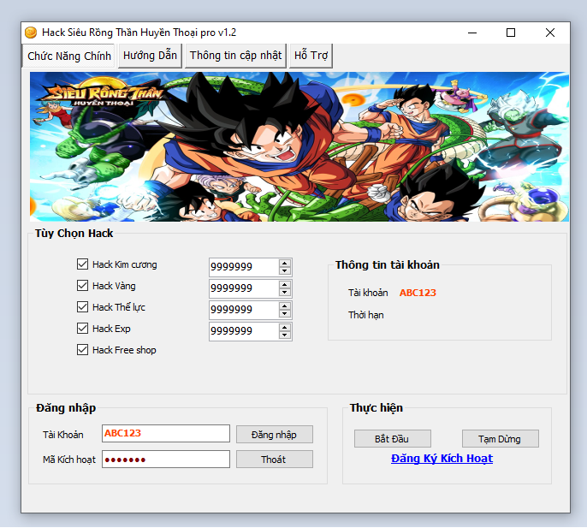Click the Tạm Dừng button

(x=500, y=439)
